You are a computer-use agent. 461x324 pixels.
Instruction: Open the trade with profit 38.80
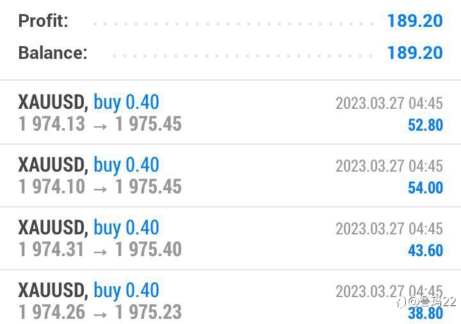(230, 297)
